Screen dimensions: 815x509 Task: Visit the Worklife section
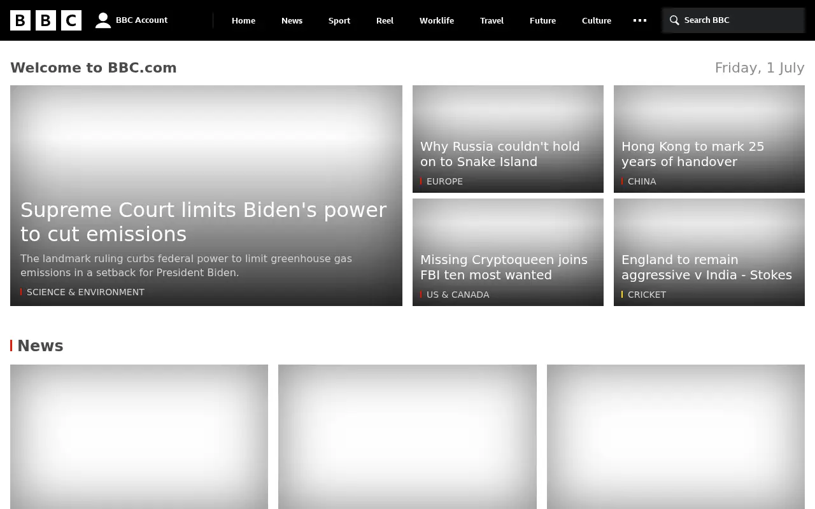tap(437, 20)
